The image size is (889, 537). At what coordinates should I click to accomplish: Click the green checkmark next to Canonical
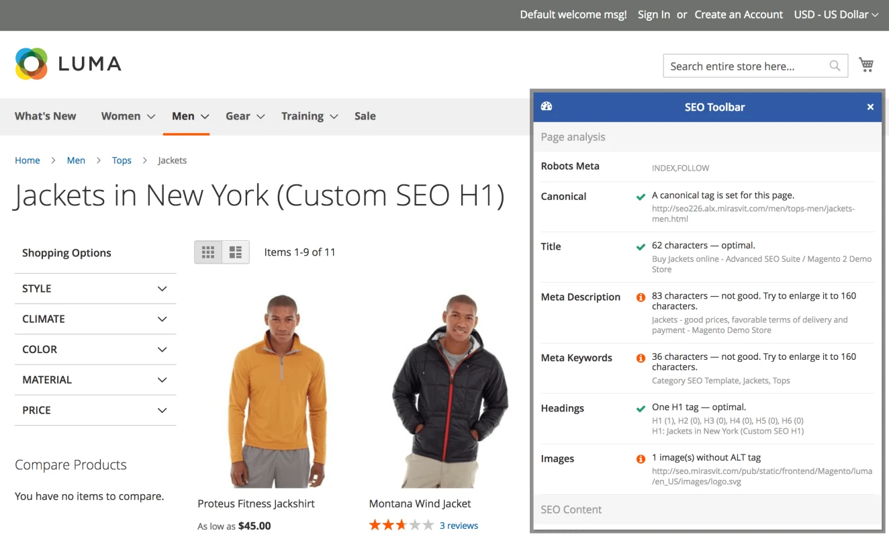(640, 197)
